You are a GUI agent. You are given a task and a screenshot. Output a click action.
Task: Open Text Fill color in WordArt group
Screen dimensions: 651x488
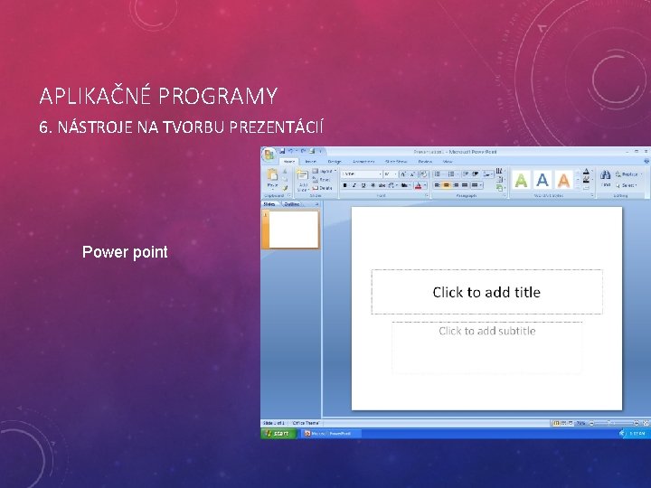coord(587,171)
